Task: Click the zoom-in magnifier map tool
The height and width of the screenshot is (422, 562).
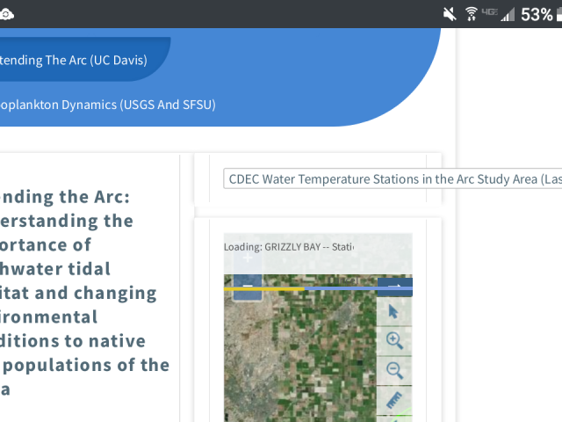Action: click(x=394, y=340)
